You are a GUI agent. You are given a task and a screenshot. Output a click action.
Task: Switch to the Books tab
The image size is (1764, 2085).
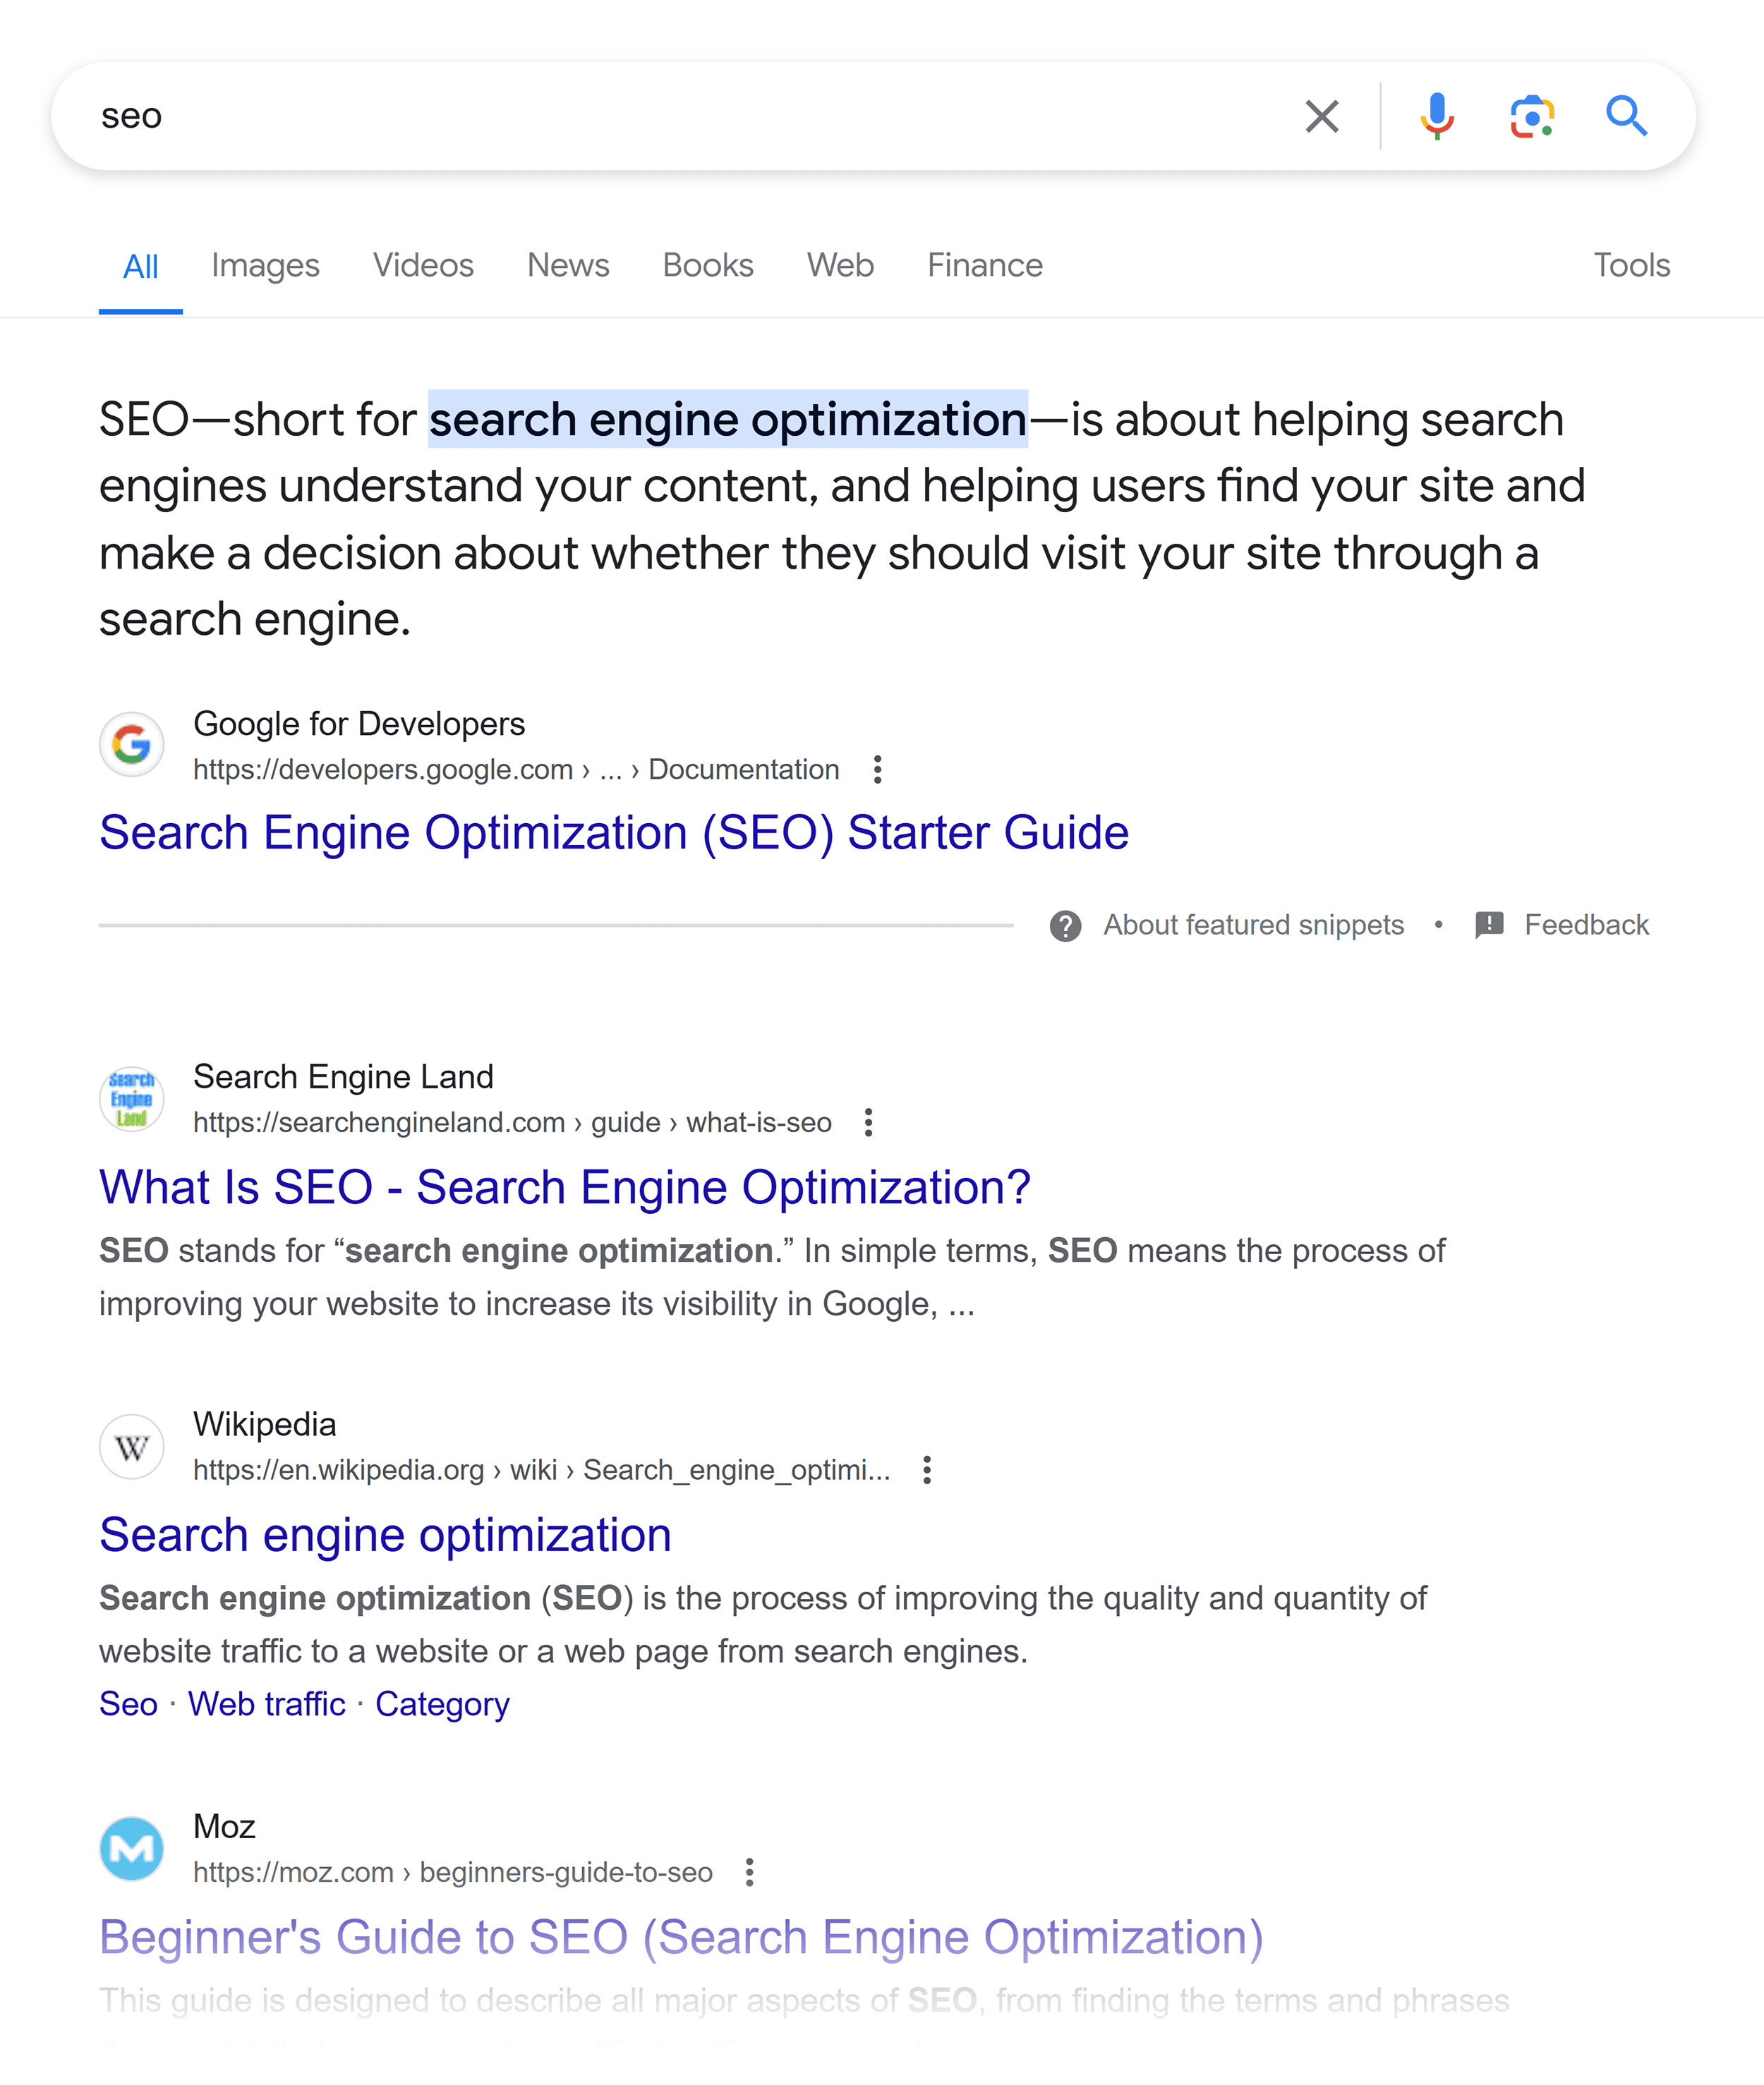708,265
